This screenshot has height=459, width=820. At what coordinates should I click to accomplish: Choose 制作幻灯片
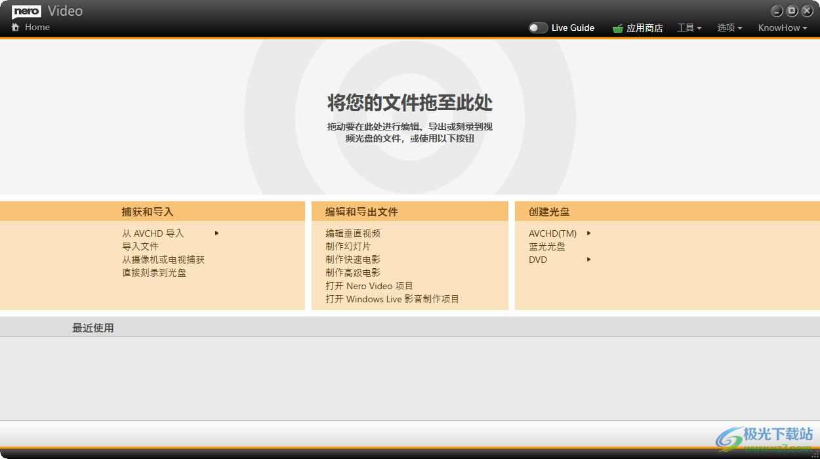348,247
